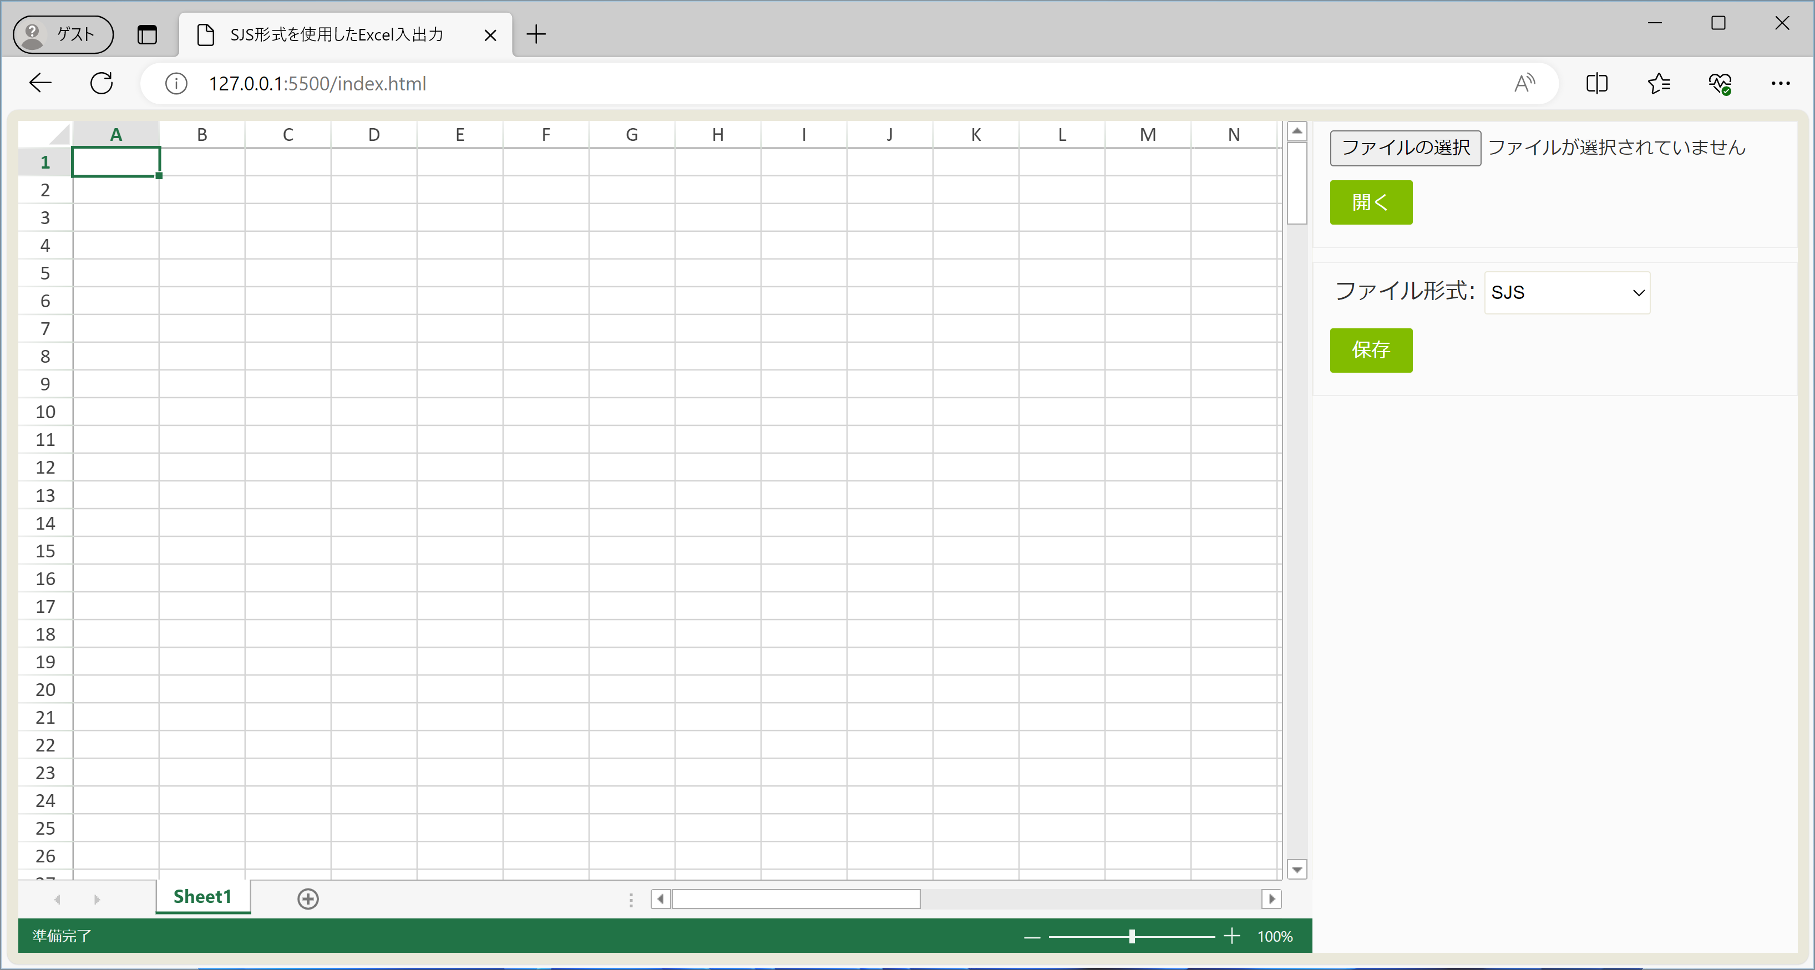This screenshot has height=970, width=1815.
Task: Click the 100% zoom level indicator
Action: click(x=1275, y=937)
